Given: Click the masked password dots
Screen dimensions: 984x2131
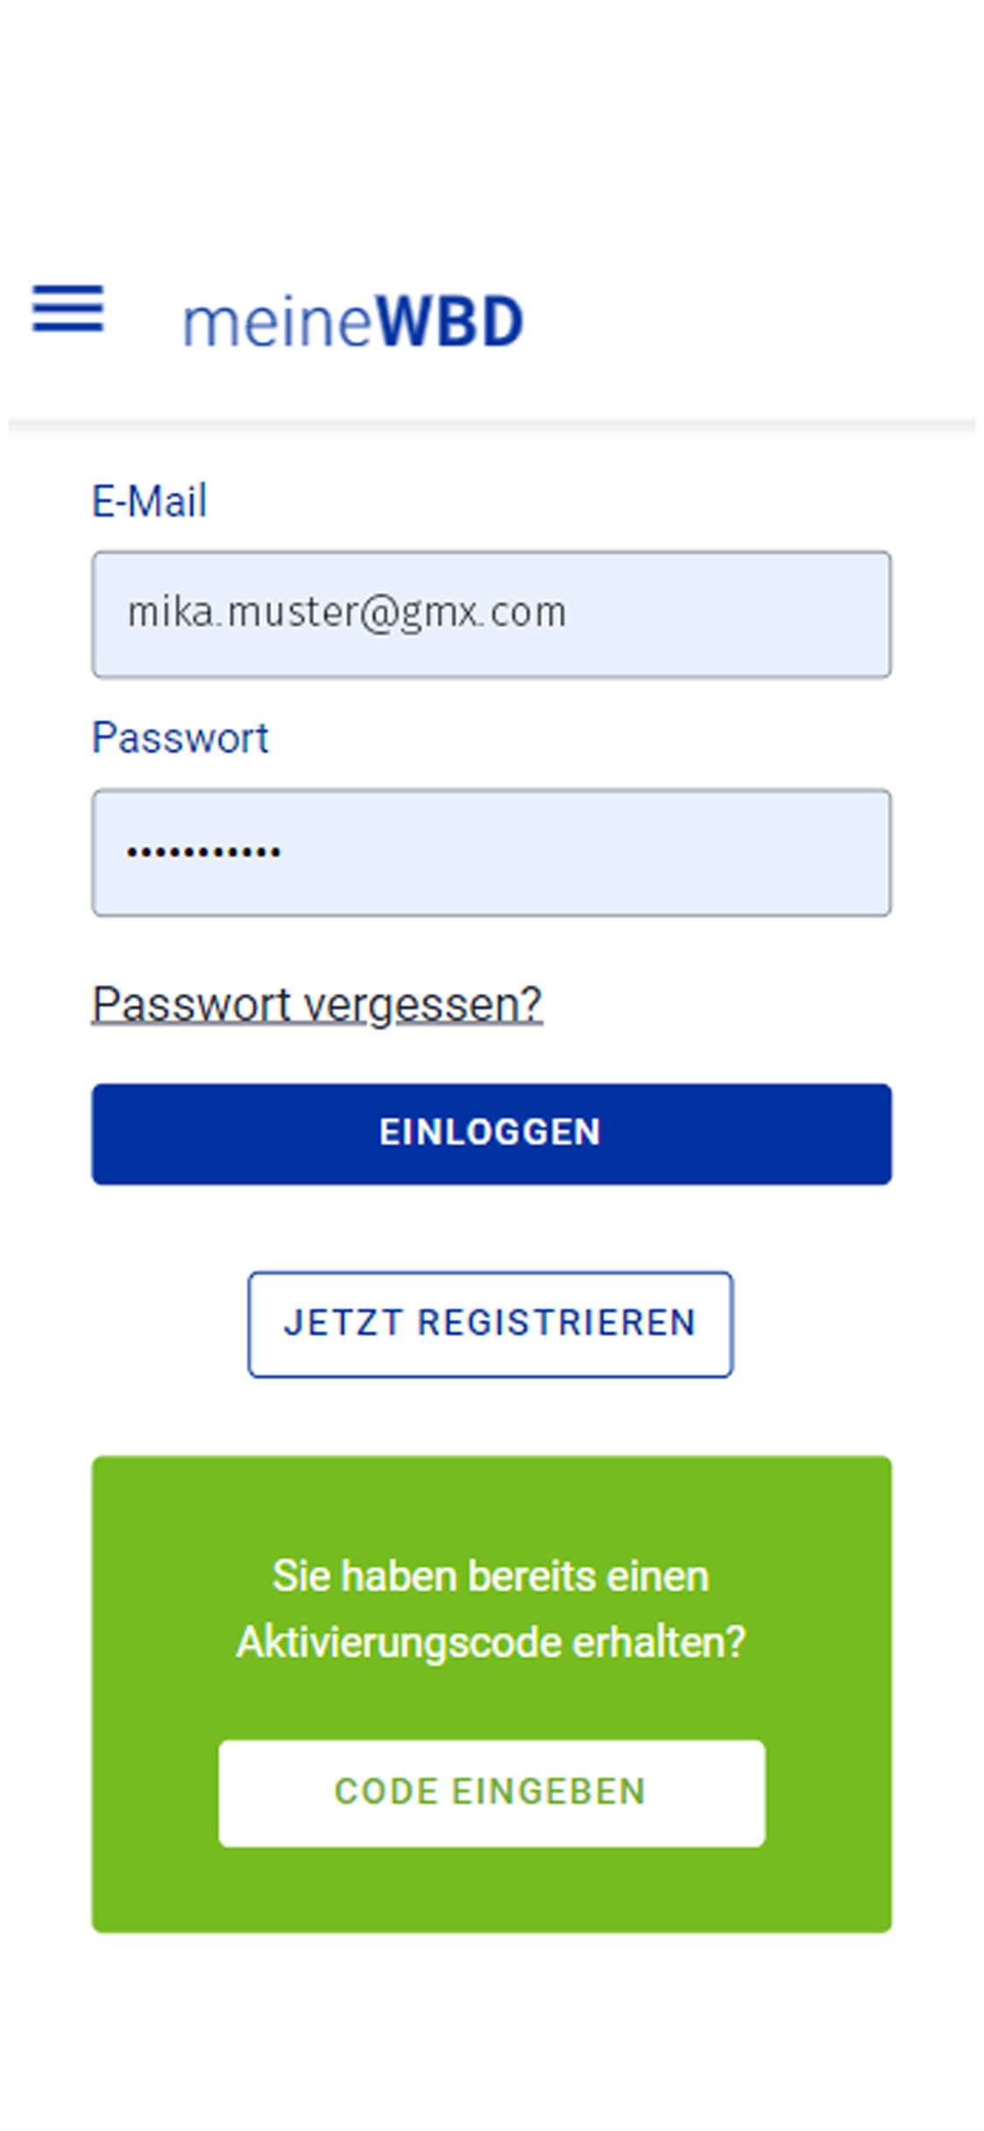Looking at the screenshot, I should coord(204,851).
